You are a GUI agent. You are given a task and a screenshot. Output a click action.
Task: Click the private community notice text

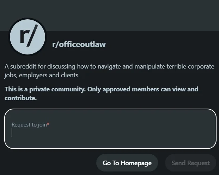(x=102, y=93)
